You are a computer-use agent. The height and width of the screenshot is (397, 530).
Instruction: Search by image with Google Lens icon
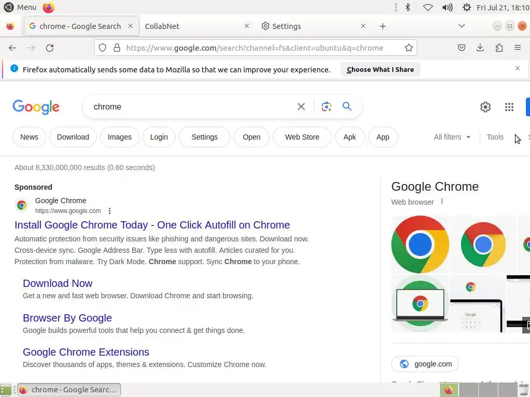pyautogui.click(x=326, y=106)
